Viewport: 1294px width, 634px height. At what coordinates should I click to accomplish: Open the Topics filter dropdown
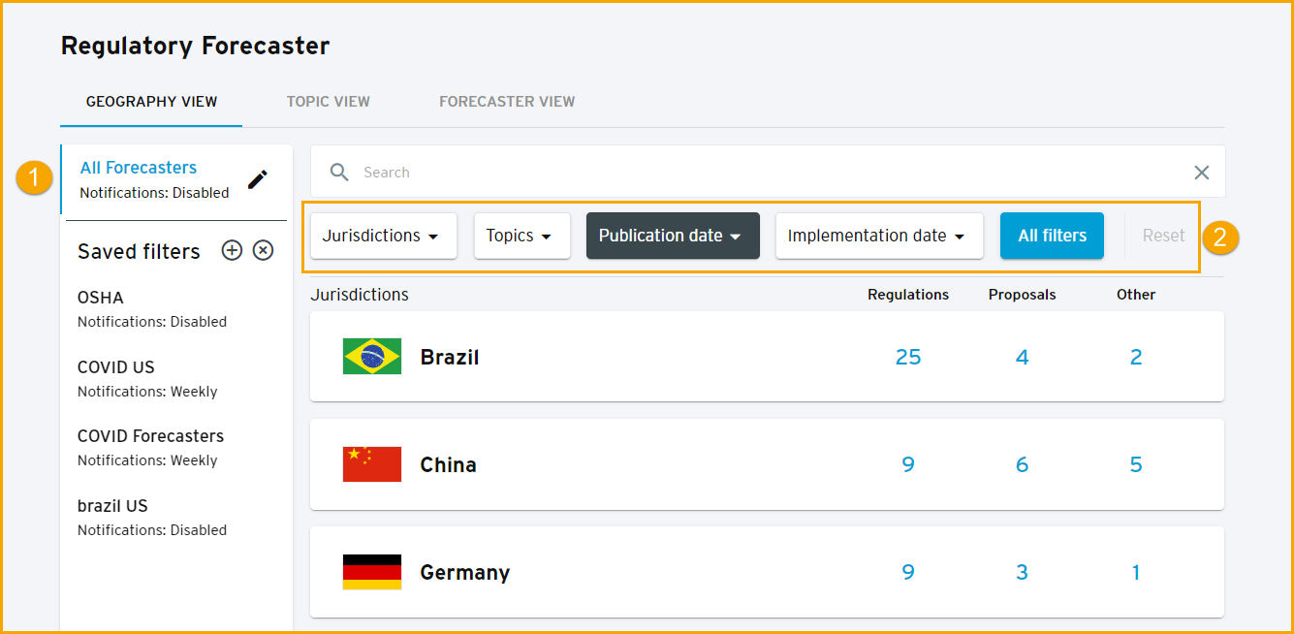tap(522, 236)
